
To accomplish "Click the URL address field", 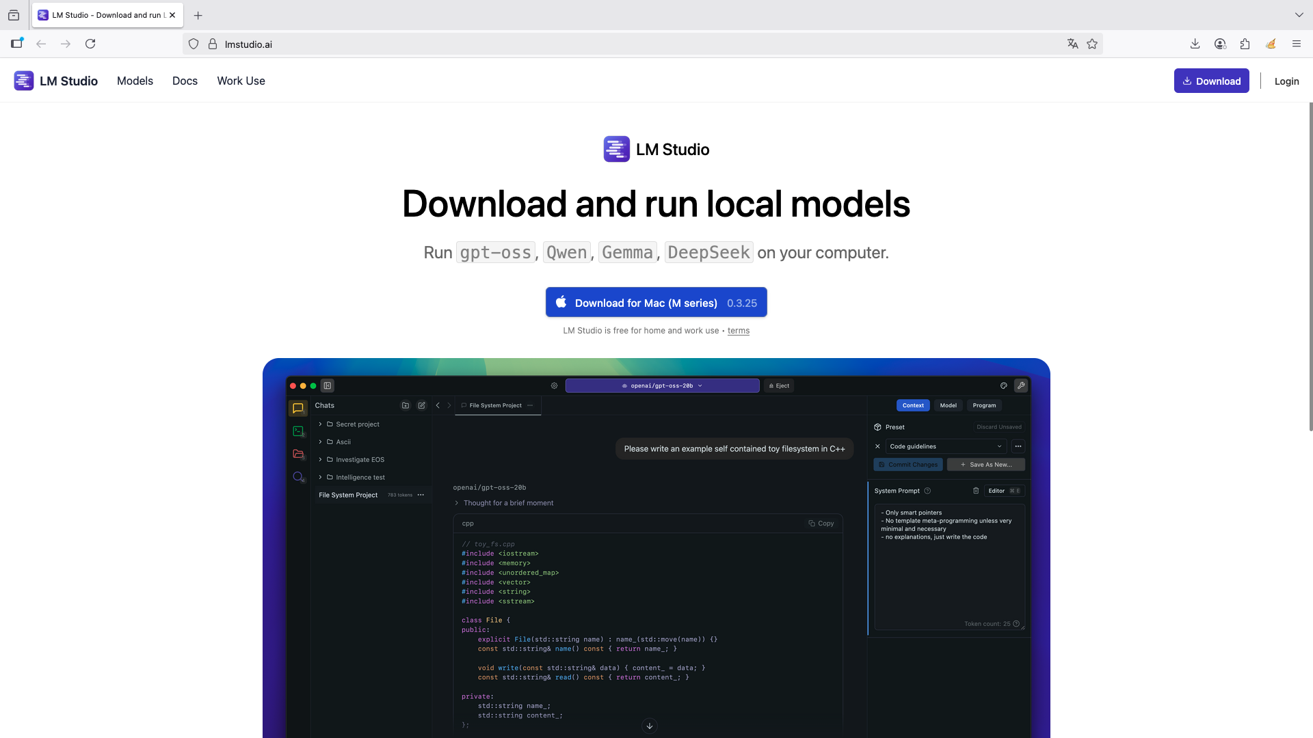I will click(x=615, y=44).
